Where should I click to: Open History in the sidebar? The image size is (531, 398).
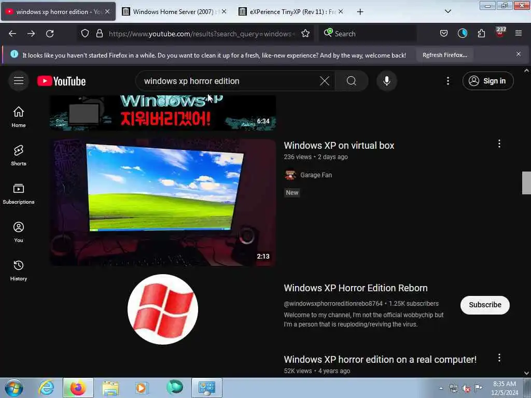19,271
